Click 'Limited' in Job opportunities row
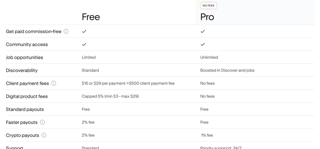This screenshot has height=149, width=320. point(89,57)
